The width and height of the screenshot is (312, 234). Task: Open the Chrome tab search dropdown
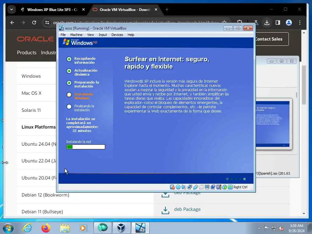12,9
